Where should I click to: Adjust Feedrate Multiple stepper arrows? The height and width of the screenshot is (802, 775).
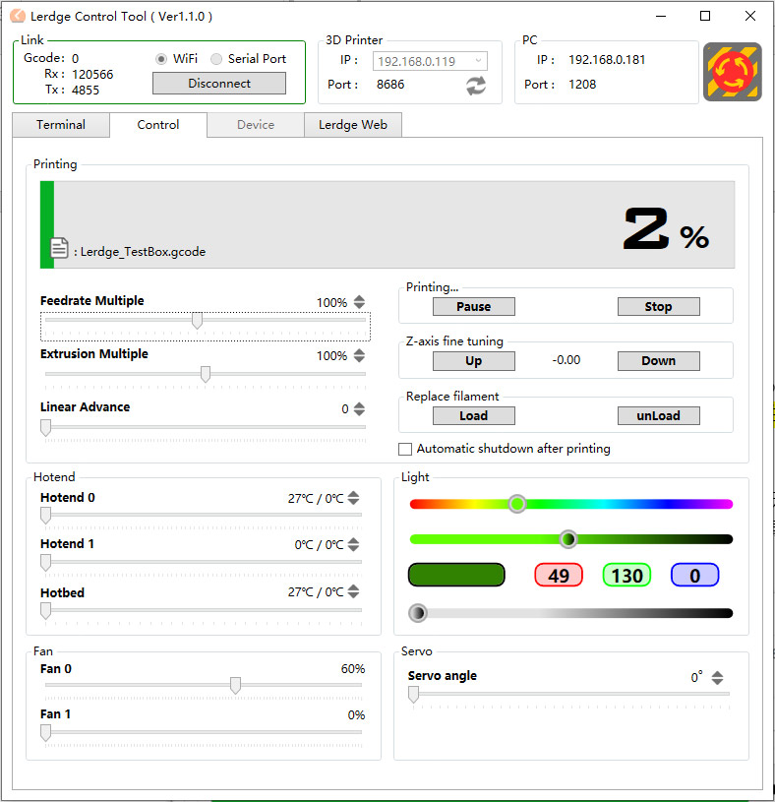[x=359, y=302]
